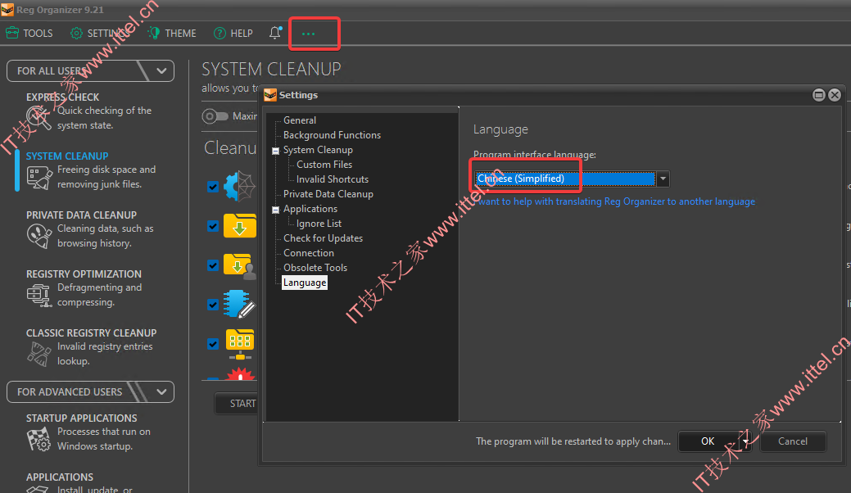Click OK to apply settings

point(708,441)
